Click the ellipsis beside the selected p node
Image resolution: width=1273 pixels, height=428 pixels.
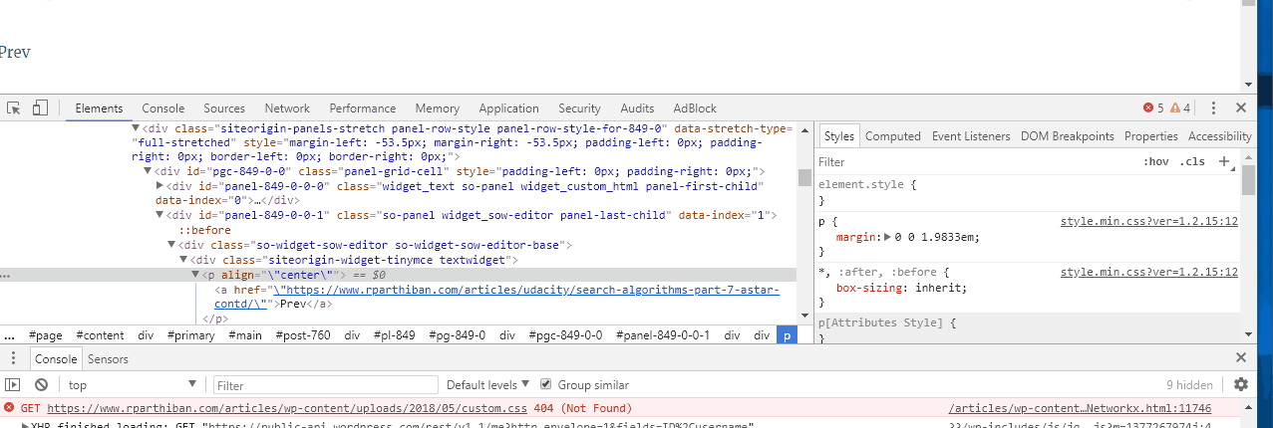click(x=7, y=276)
